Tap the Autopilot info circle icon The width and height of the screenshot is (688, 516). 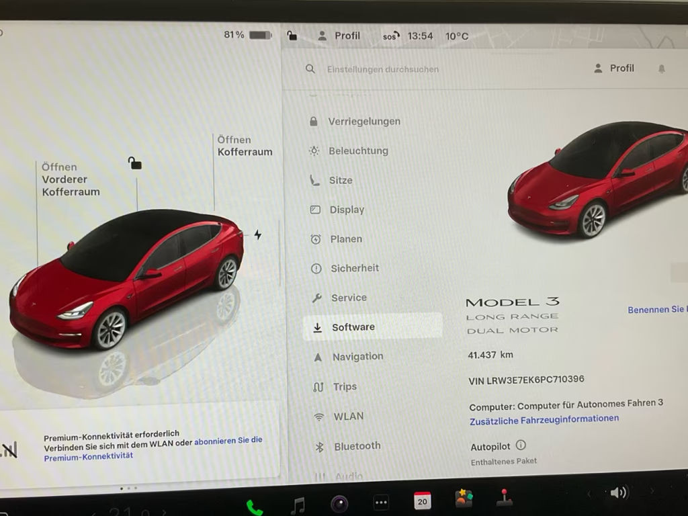(521, 445)
